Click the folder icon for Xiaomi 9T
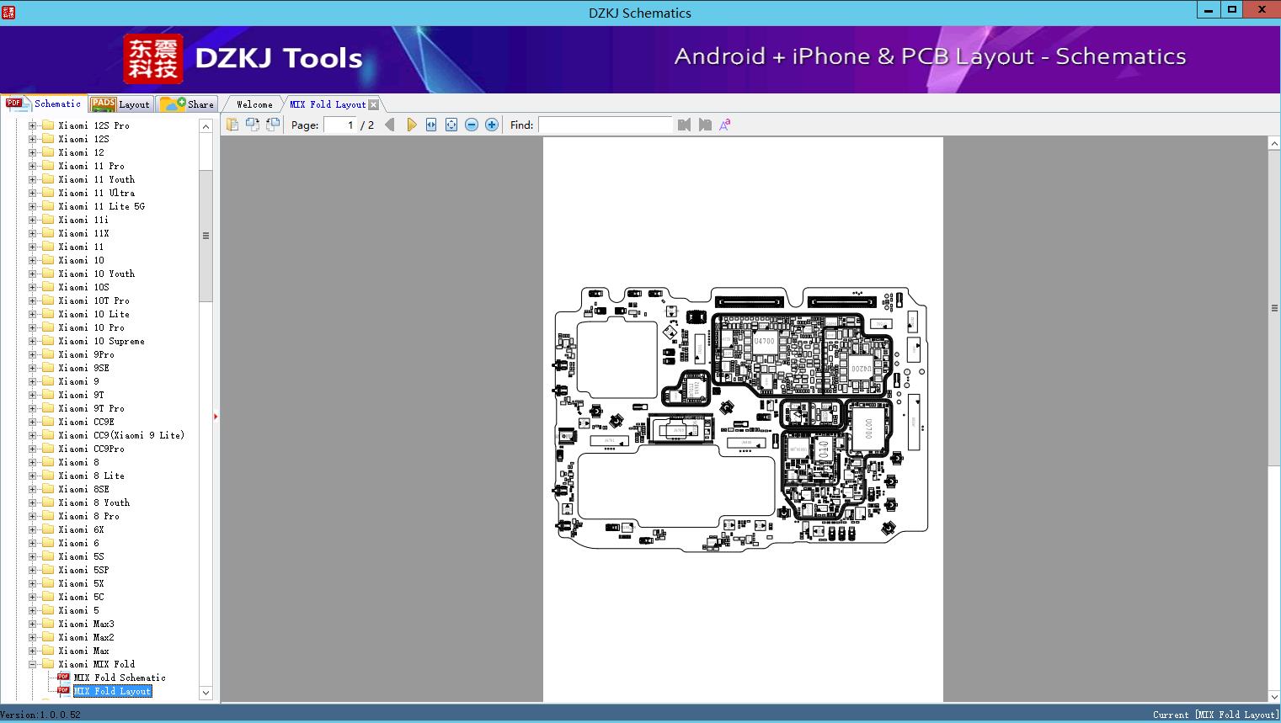This screenshot has height=723, width=1281. tap(48, 395)
